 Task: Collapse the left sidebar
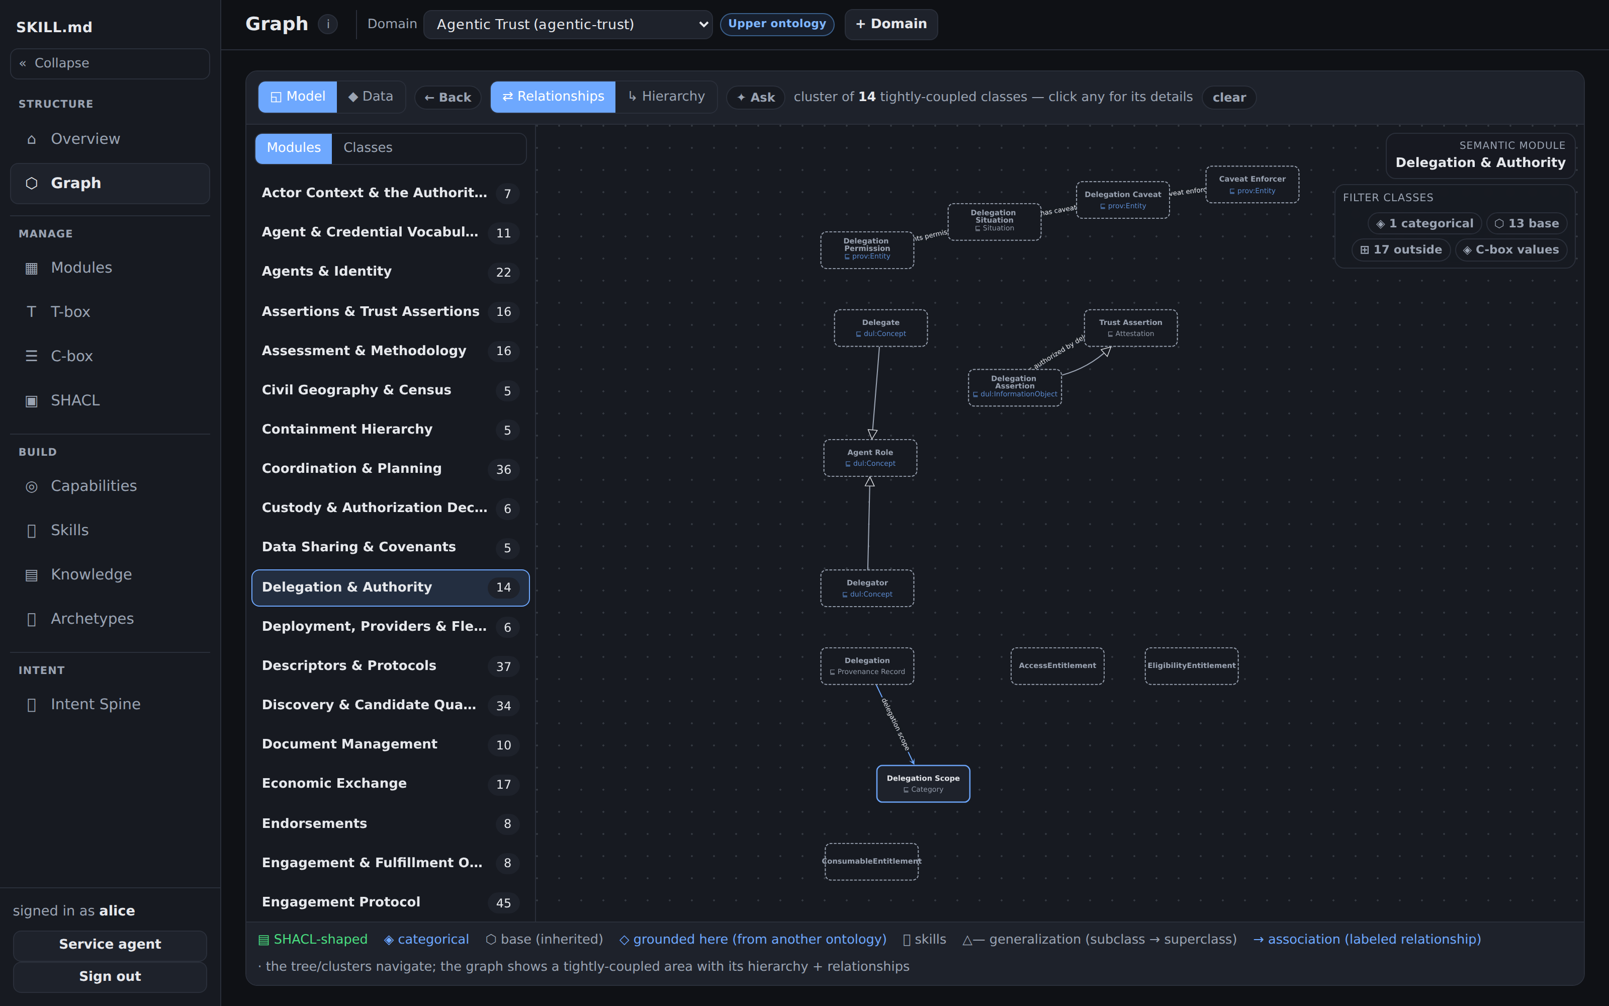(x=110, y=63)
